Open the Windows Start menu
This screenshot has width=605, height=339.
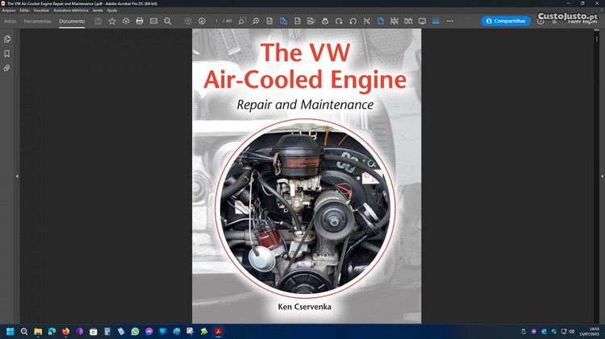point(10,331)
